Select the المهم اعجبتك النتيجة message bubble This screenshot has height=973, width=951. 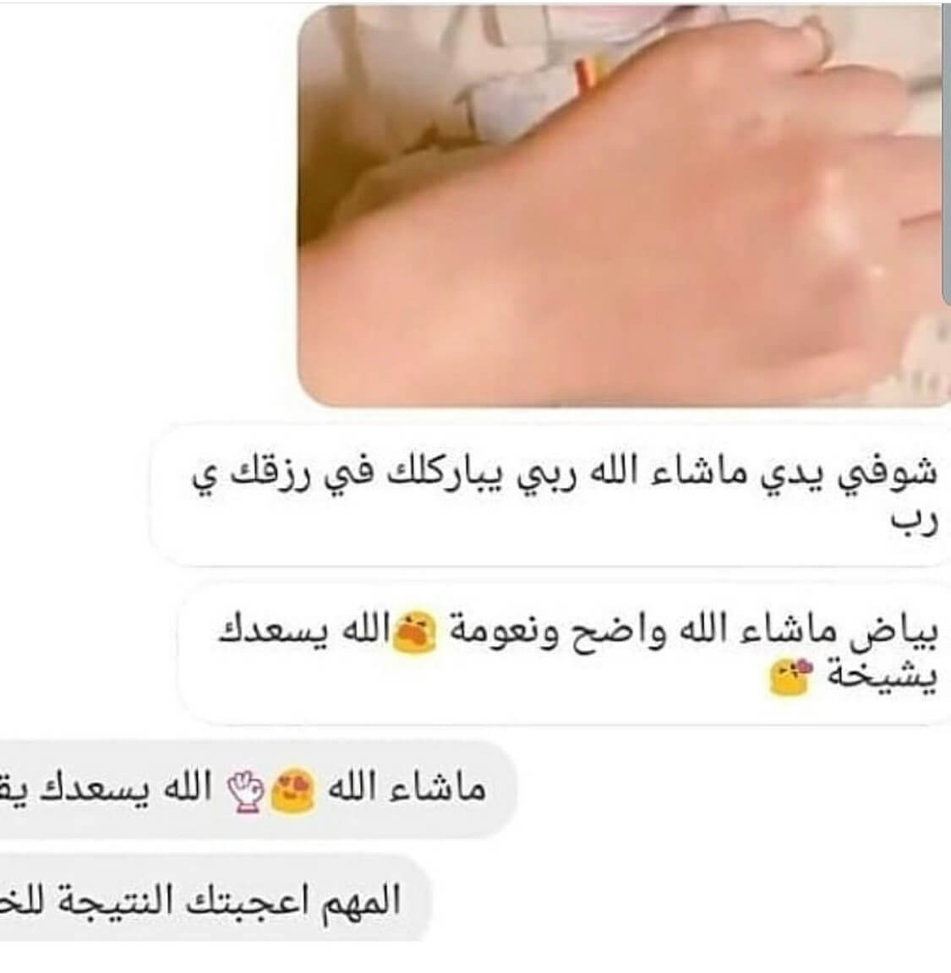(214, 899)
